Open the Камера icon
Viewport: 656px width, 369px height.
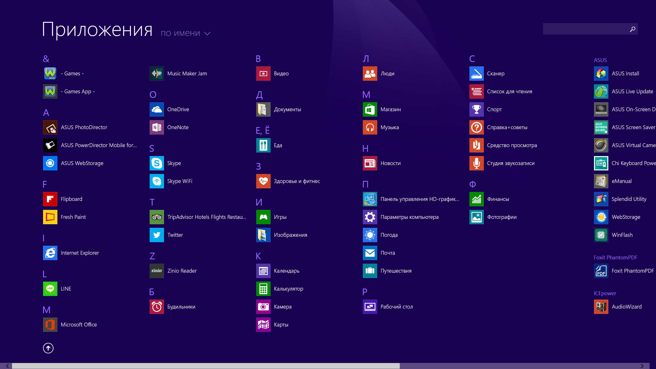pos(263,307)
